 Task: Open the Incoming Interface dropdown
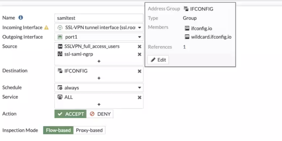(99, 27)
